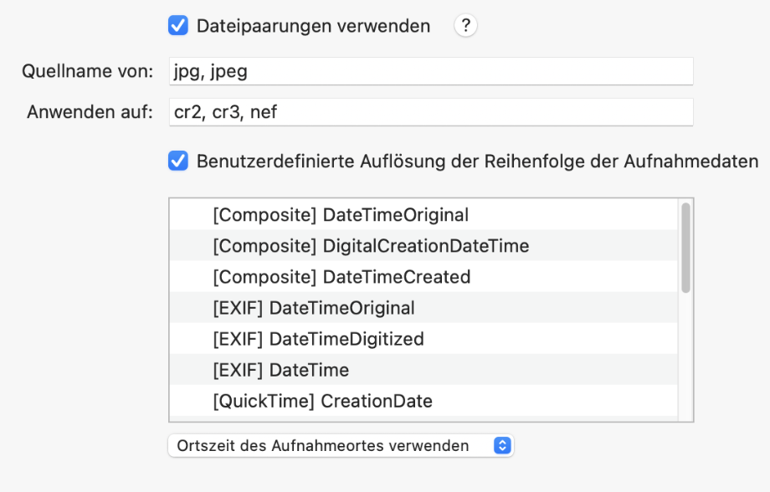The height and width of the screenshot is (492, 770).
Task: Select [EXIF] DateTime list row
Action: [x=423, y=369]
